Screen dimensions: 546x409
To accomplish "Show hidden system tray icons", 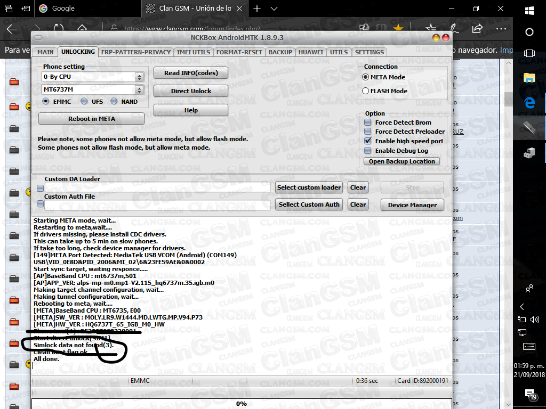I will pos(522,307).
